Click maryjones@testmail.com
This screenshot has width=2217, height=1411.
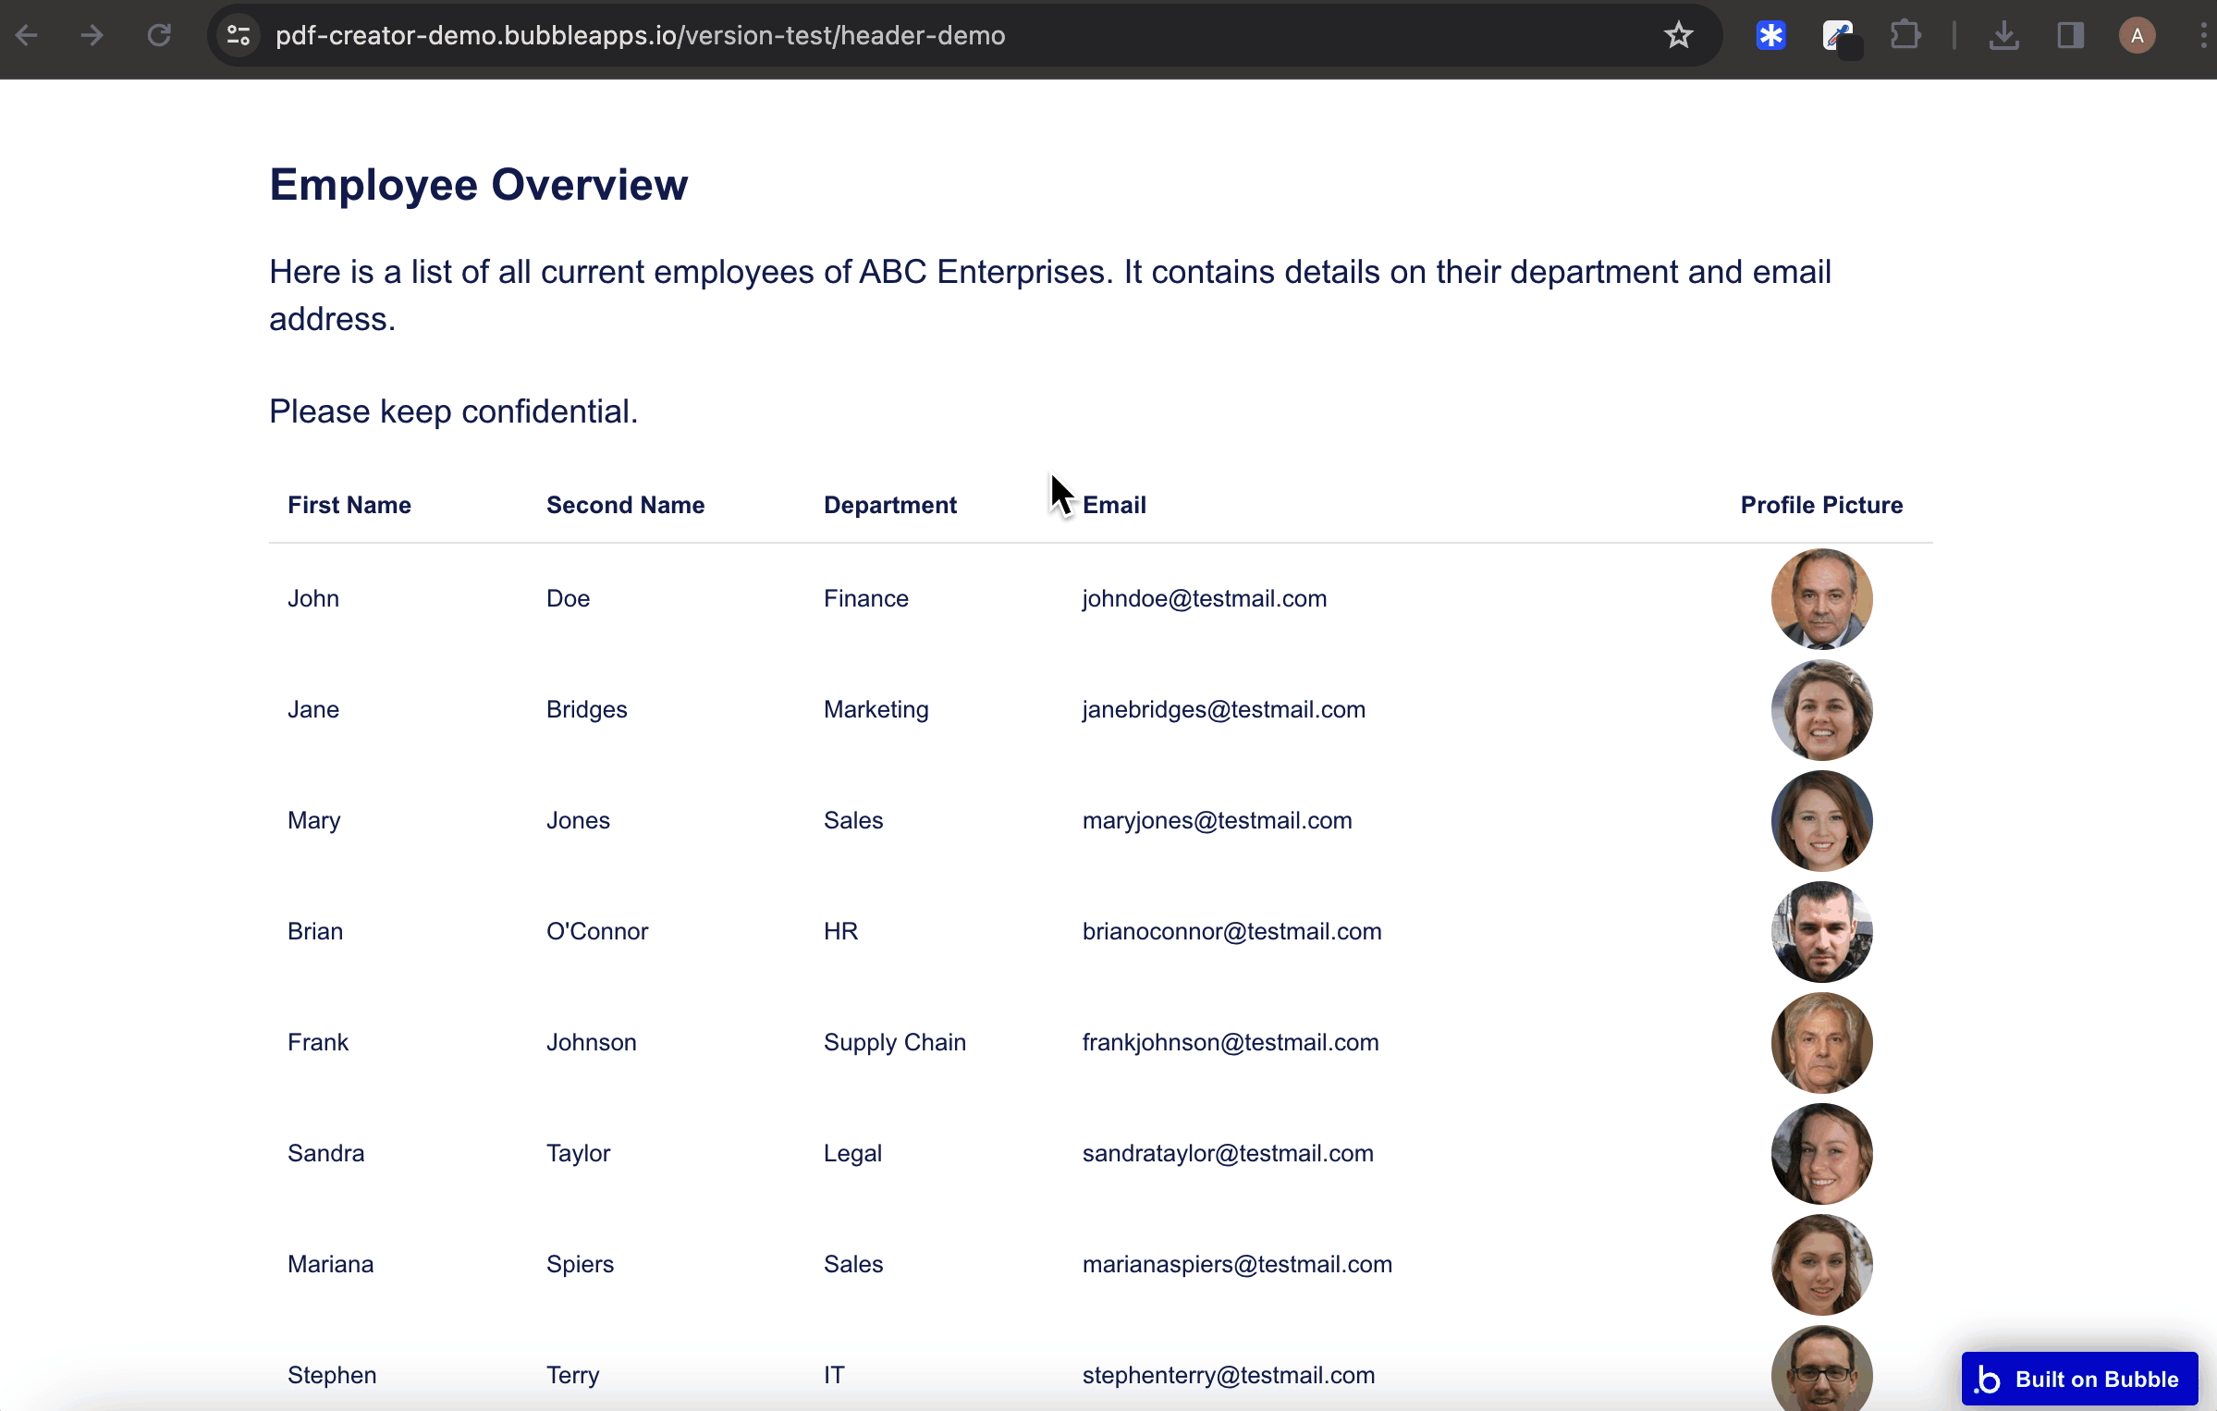tap(1218, 821)
